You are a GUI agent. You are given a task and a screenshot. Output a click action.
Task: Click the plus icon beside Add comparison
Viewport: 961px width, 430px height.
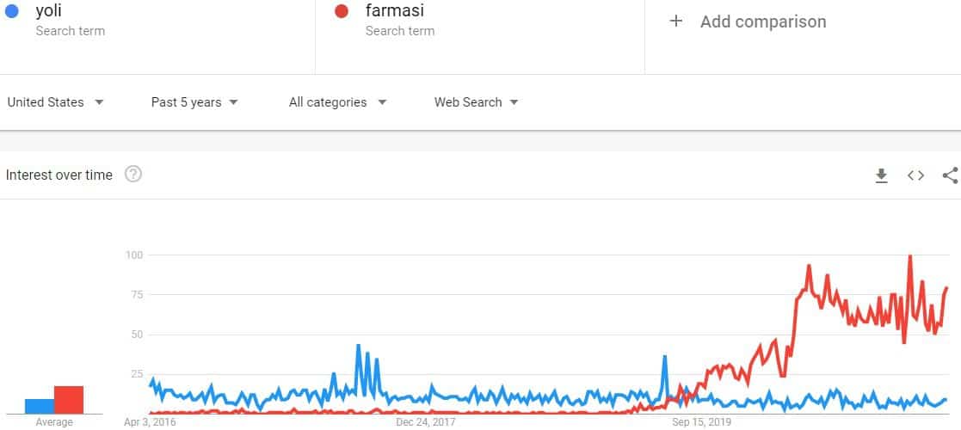click(676, 21)
